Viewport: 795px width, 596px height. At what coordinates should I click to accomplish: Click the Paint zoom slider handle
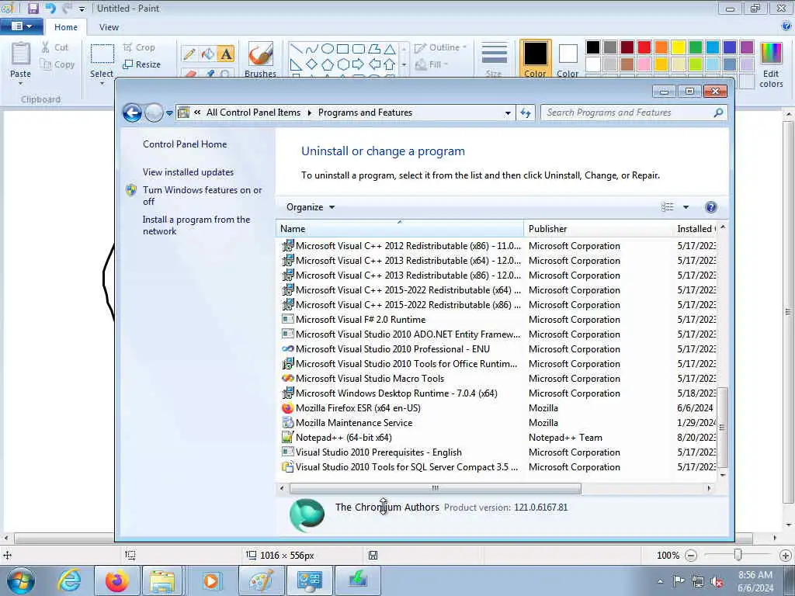(738, 556)
